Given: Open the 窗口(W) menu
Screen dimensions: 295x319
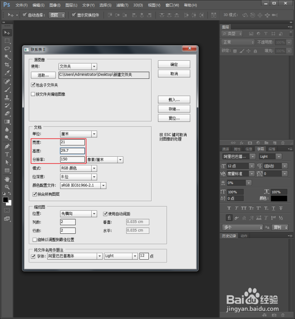Looking at the screenshot, I should (x=172, y=5).
